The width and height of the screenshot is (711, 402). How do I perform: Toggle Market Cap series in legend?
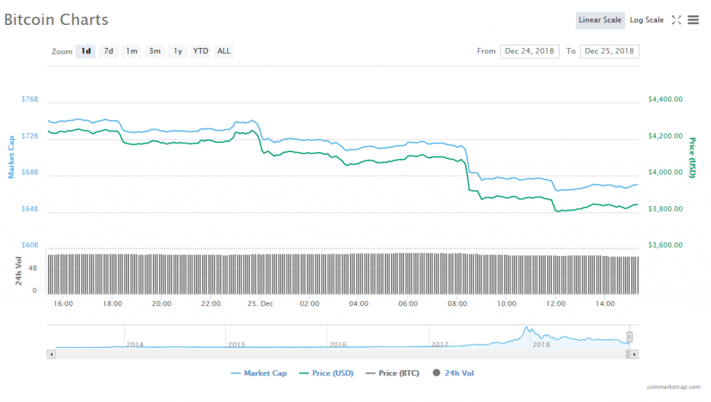(x=258, y=374)
